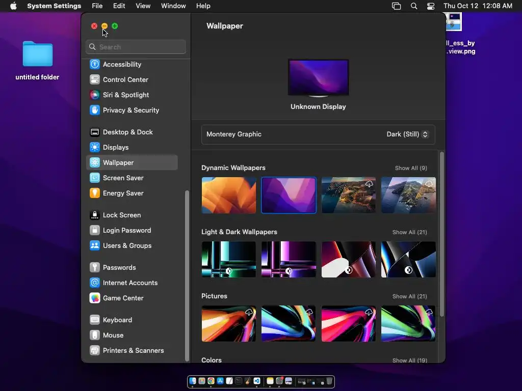This screenshot has height=391, width=522.
Task: Show all 21 Pictures
Action: click(409, 296)
